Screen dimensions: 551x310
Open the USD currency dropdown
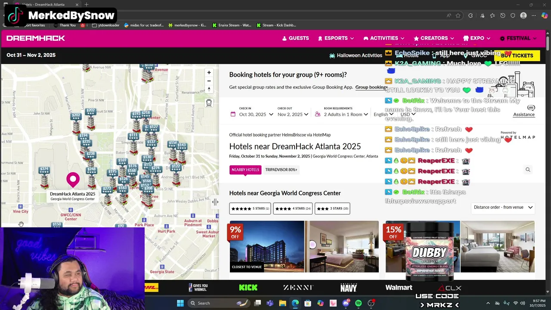click(x=408, y=115)
